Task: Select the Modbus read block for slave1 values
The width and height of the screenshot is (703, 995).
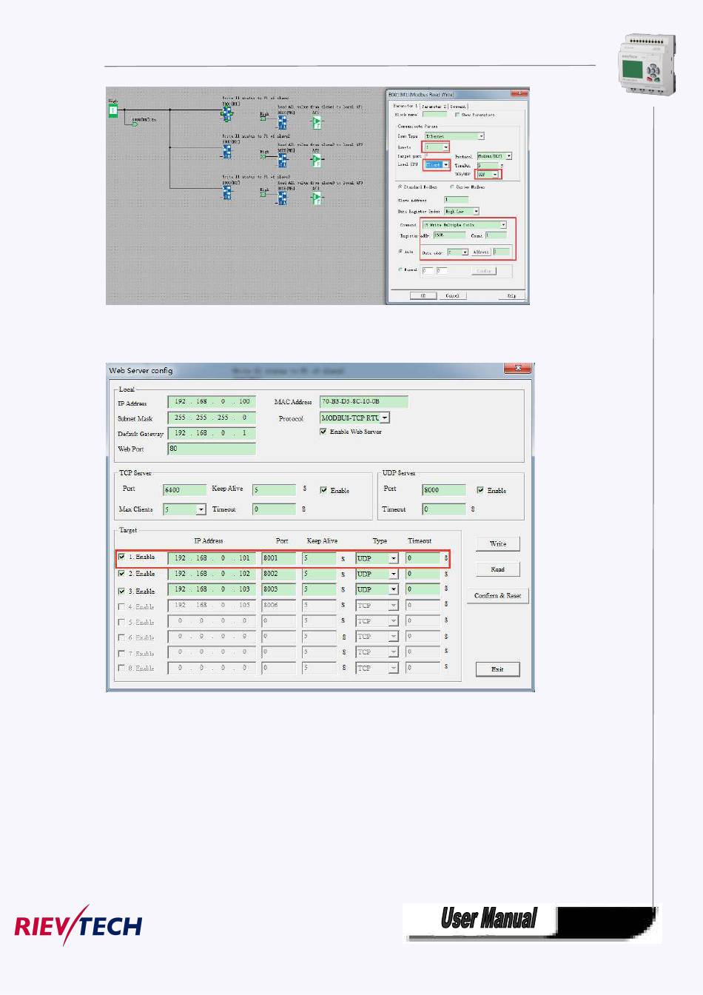Action: coord(282,122)
